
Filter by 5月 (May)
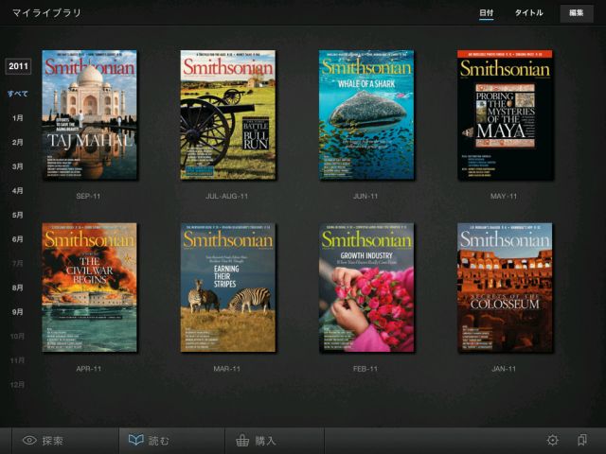[17, 215]
